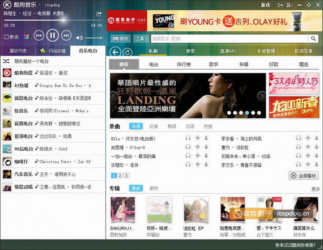Listen to Ella 坏女孩 via headphone icon
This screenshot has width=323, height=250.
[188, 138]
